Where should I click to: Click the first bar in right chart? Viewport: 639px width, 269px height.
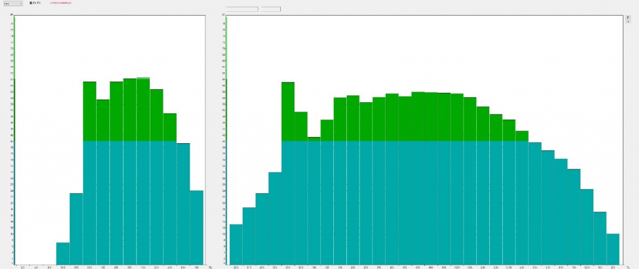point(236,244)
